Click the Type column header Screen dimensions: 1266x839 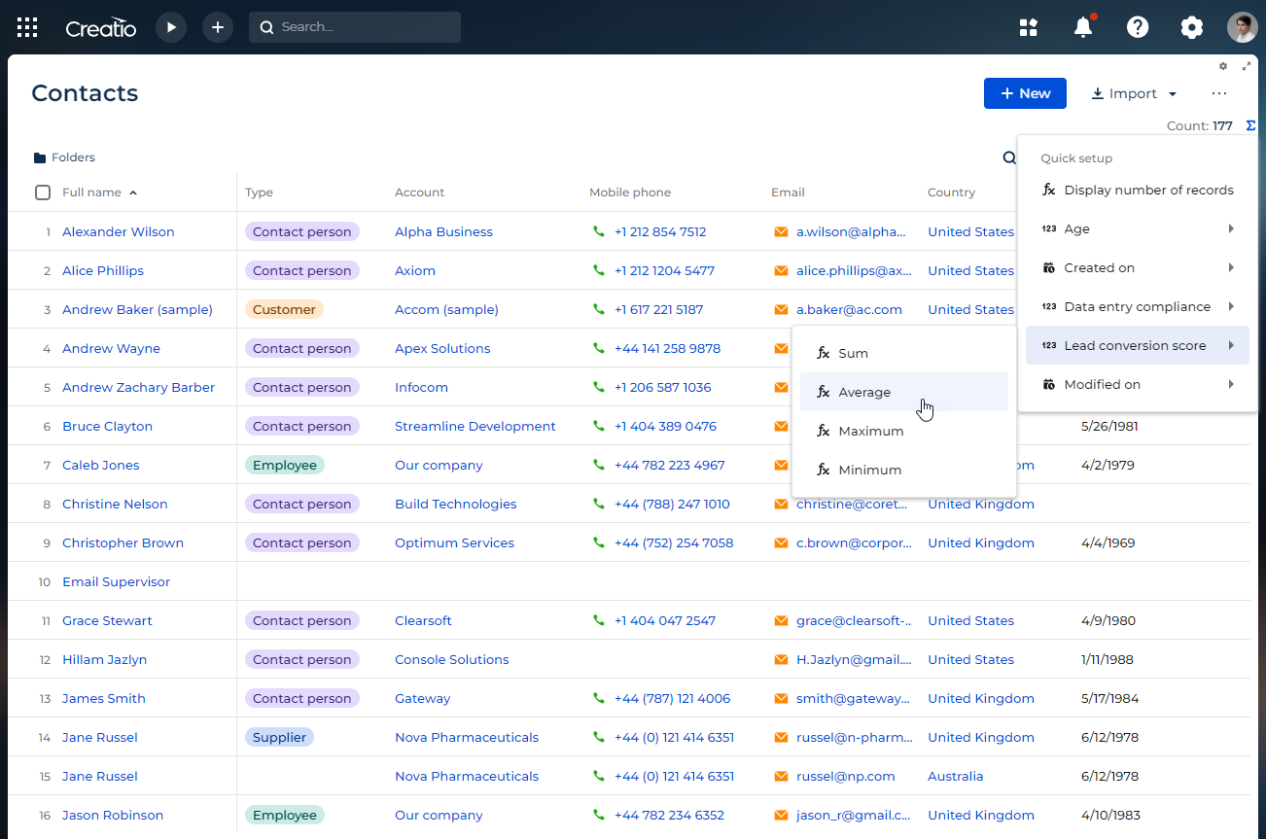click(259, 192)
